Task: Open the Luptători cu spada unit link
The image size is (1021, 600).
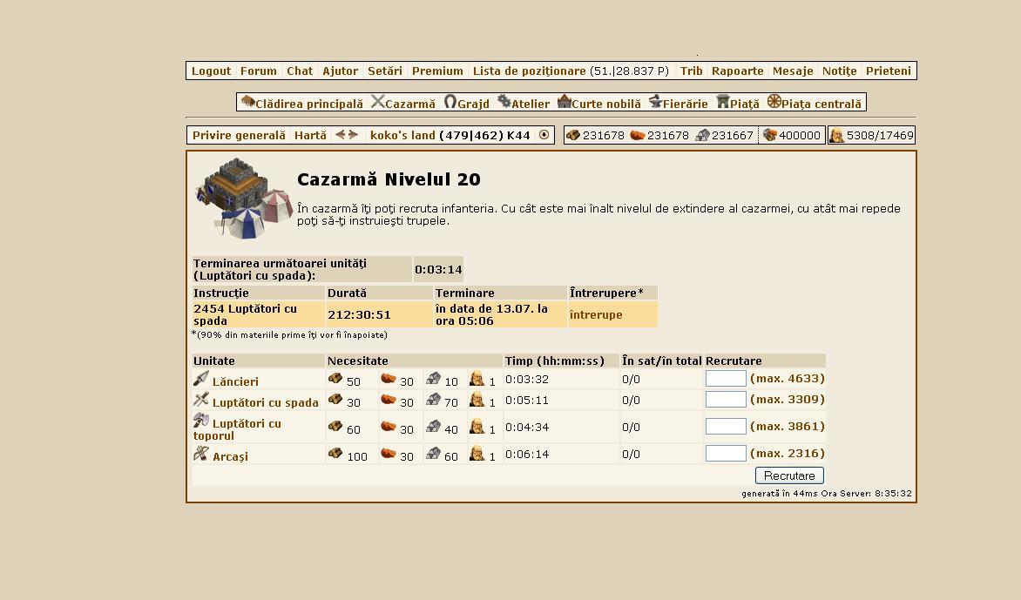Action: [x=265, y=402]
